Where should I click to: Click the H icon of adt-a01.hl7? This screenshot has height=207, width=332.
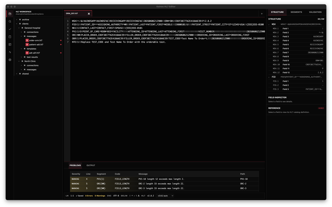tap(27, 53)
